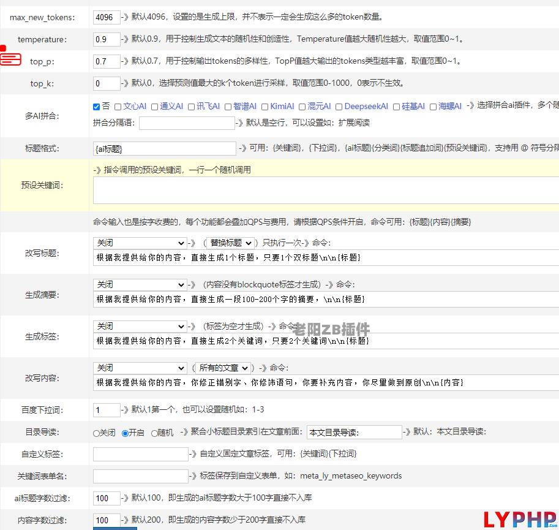Open the 通义AI link

171,106
